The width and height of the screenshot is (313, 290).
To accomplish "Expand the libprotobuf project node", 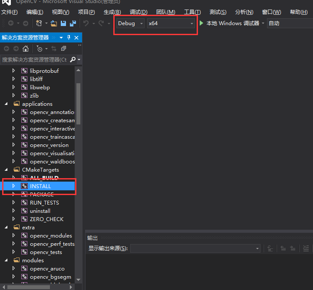I will (x=13, y=71).
